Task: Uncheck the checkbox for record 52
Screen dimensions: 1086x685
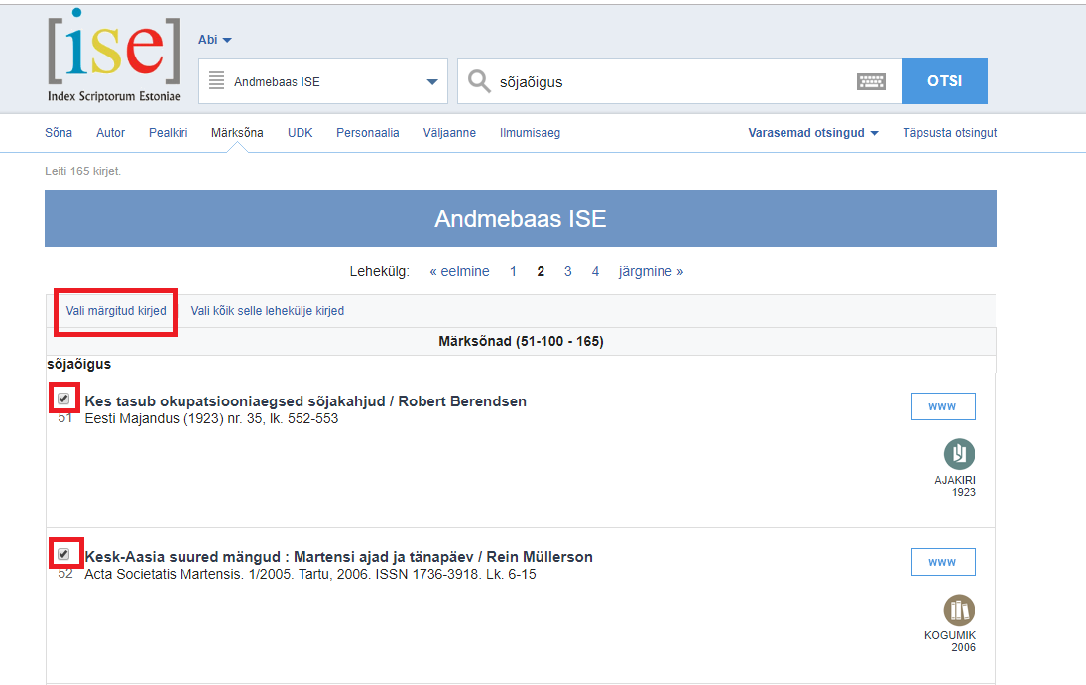Action: coord(63,554)
